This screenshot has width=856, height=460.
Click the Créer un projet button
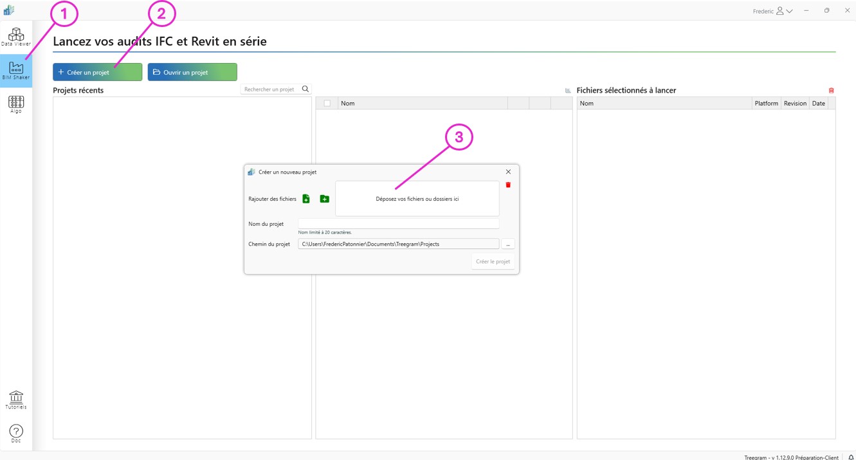tap(97, 71)
